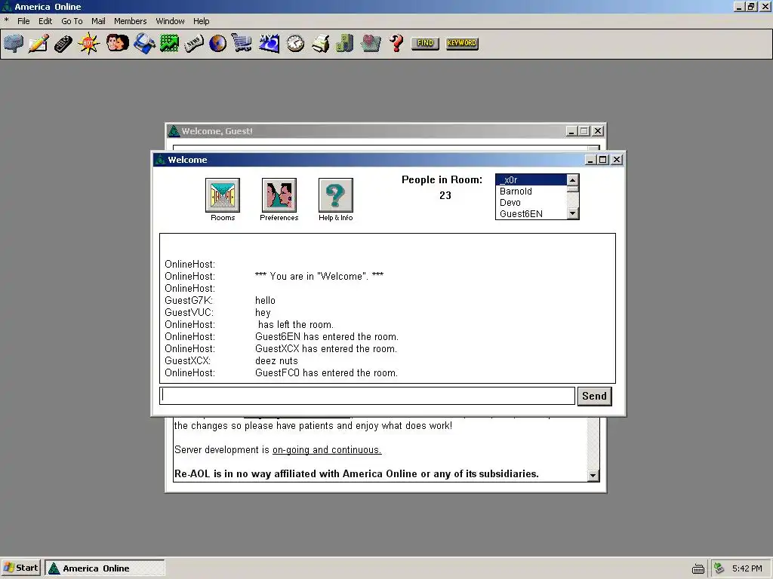Open the Mail menu
Viewport: 773px width, 579px height.
98,21
